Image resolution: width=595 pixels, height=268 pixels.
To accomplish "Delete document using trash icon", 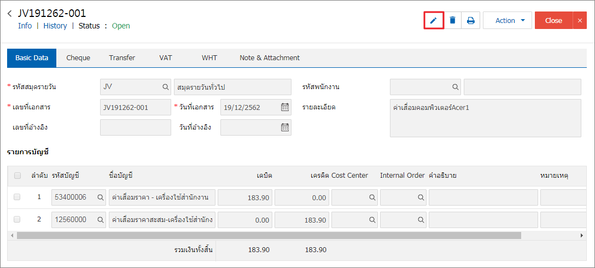I will click(x=452, y=20).
